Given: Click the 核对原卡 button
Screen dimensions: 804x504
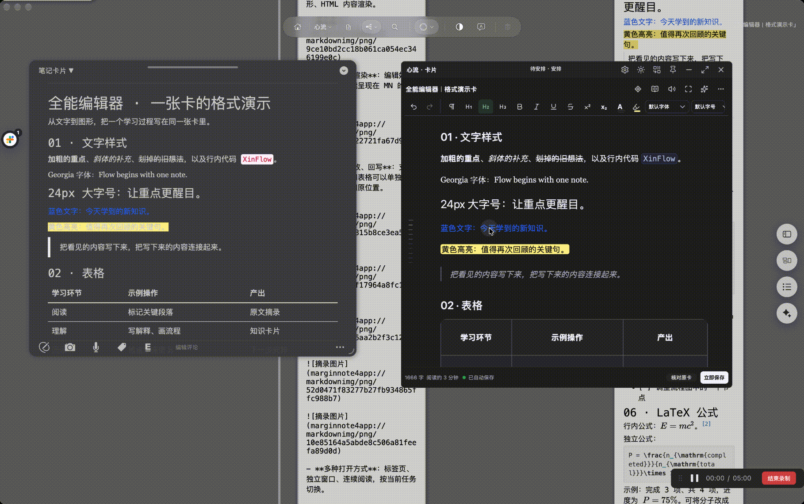Looking at the screenshot, I should (681, 378).
